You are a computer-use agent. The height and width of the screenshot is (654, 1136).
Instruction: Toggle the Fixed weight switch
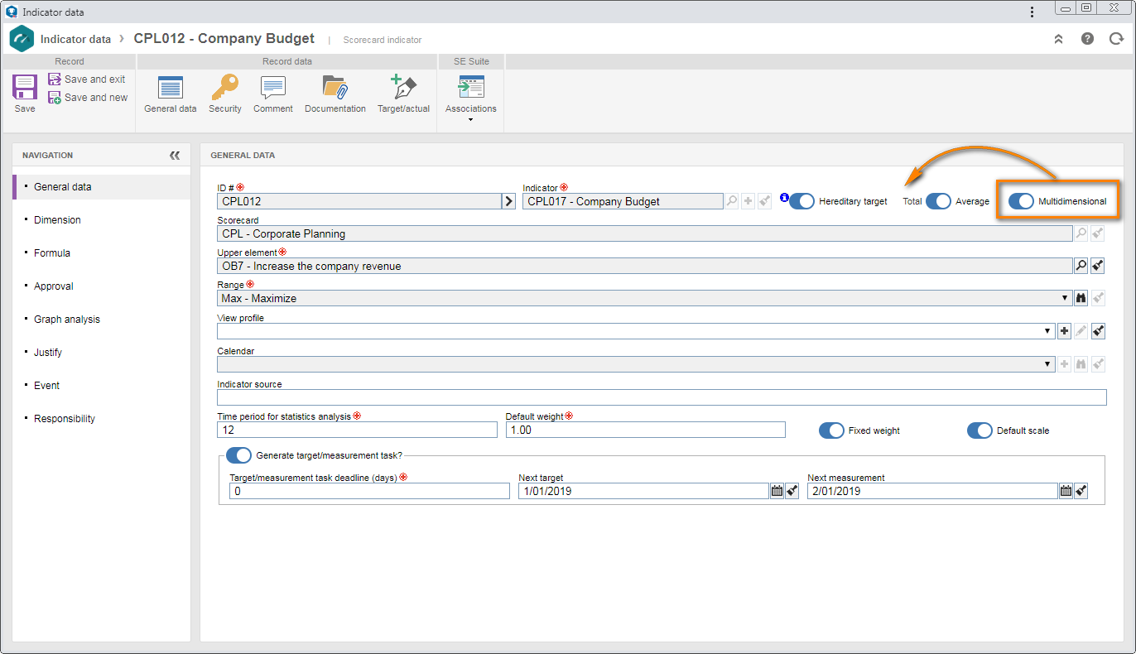pos(831,430)
